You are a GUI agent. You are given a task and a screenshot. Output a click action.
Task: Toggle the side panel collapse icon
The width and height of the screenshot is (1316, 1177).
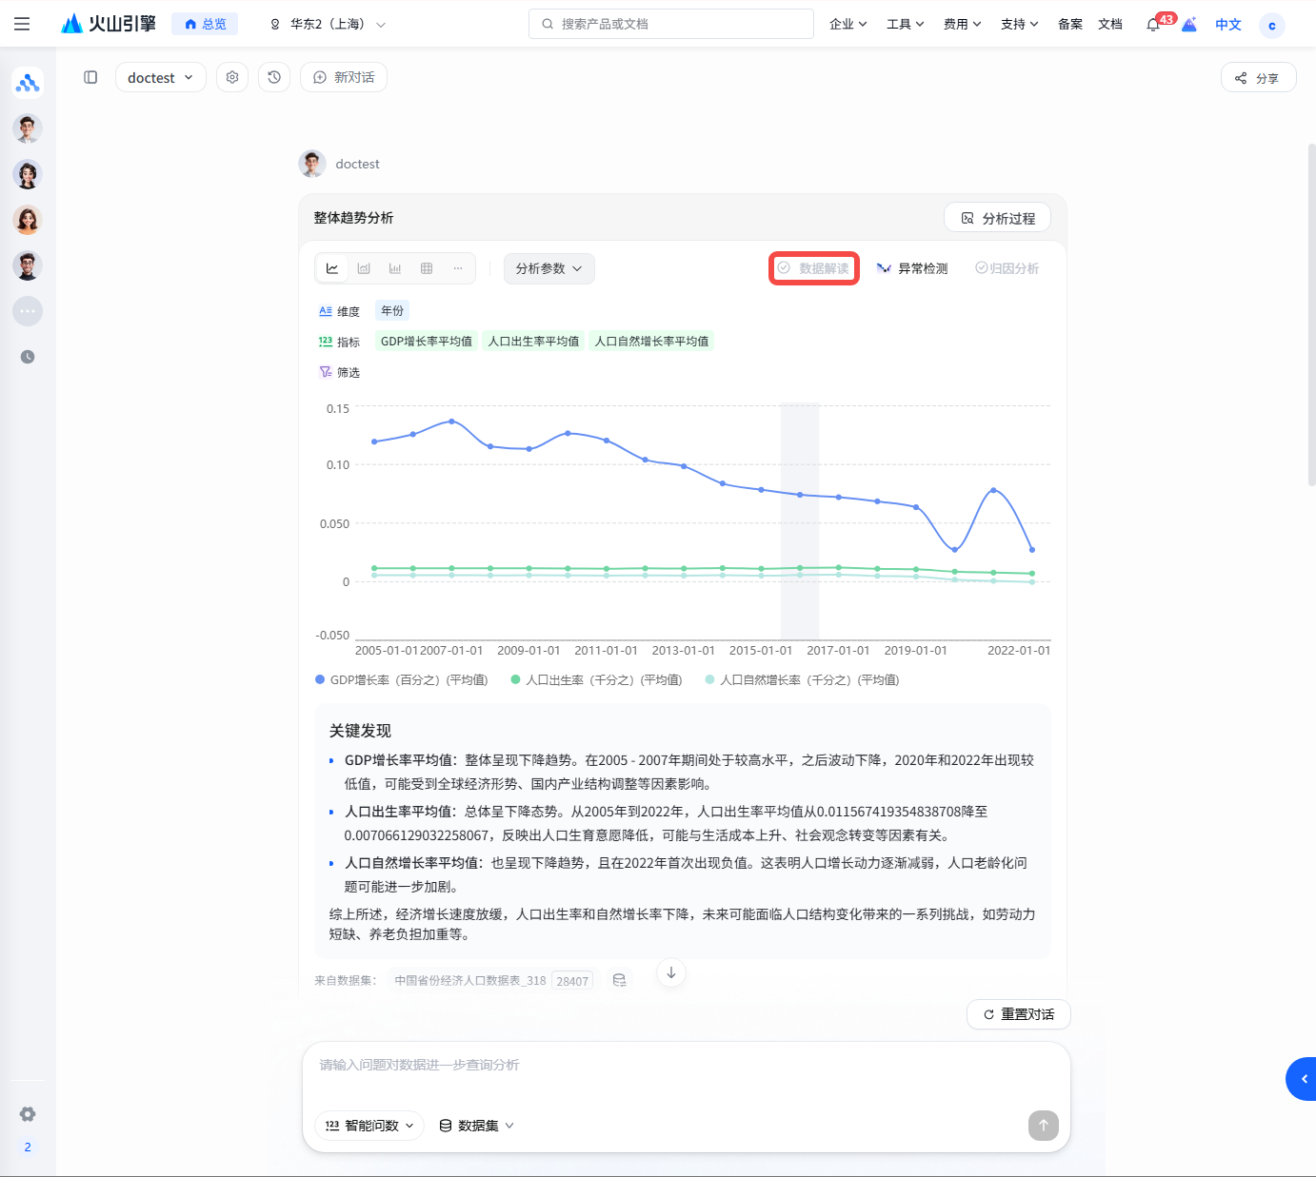click(x=90, y=77)
